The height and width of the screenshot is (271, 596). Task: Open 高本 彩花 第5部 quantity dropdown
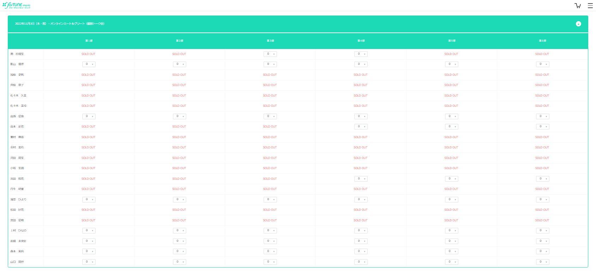(452, 127)
